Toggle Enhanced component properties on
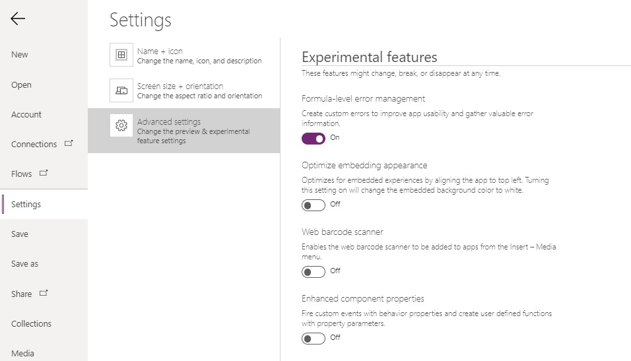 pyautogui.click(x=314, y=339)
